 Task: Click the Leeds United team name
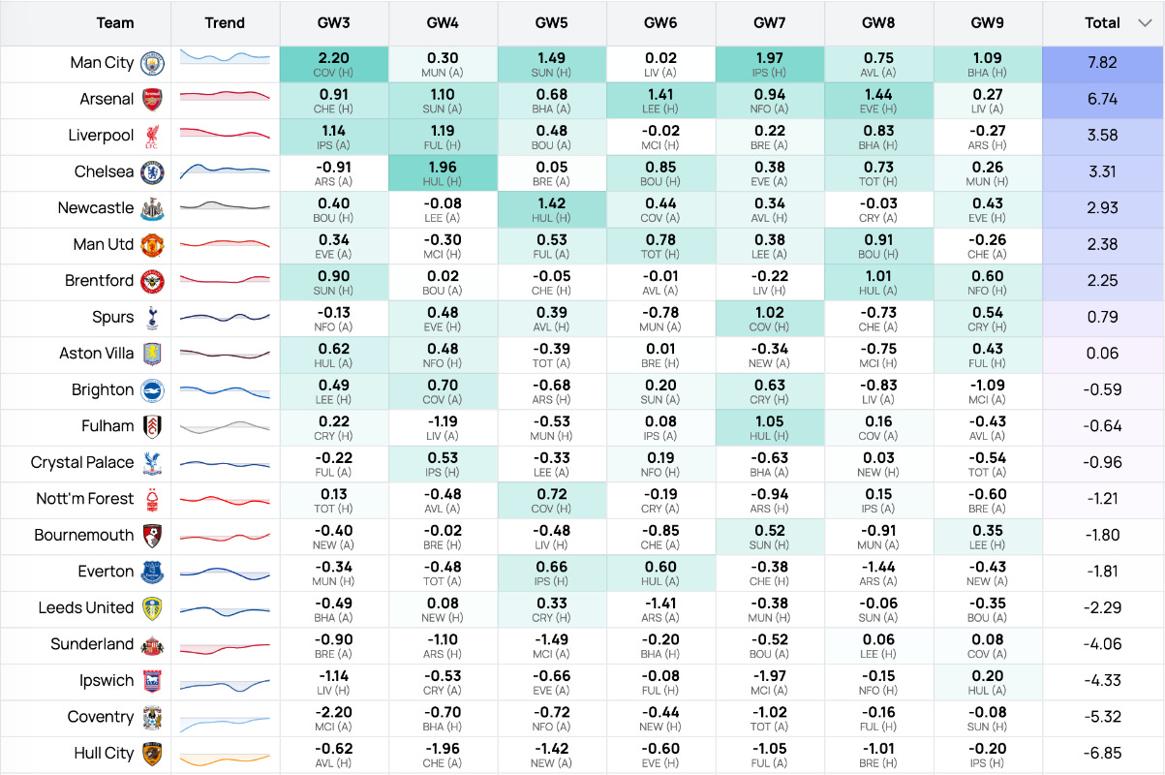tap(86, 608)
